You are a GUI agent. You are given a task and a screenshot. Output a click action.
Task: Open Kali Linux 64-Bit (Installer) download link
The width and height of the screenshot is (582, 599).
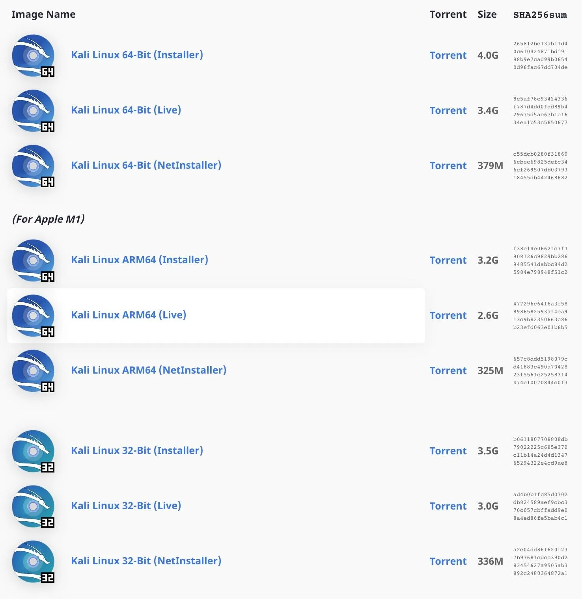click(x=137, y=55)
